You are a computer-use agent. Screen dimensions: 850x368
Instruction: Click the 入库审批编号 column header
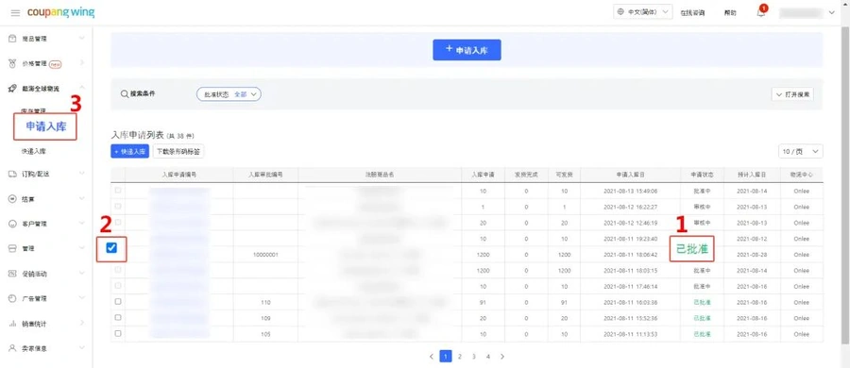[x=265, y=176]
